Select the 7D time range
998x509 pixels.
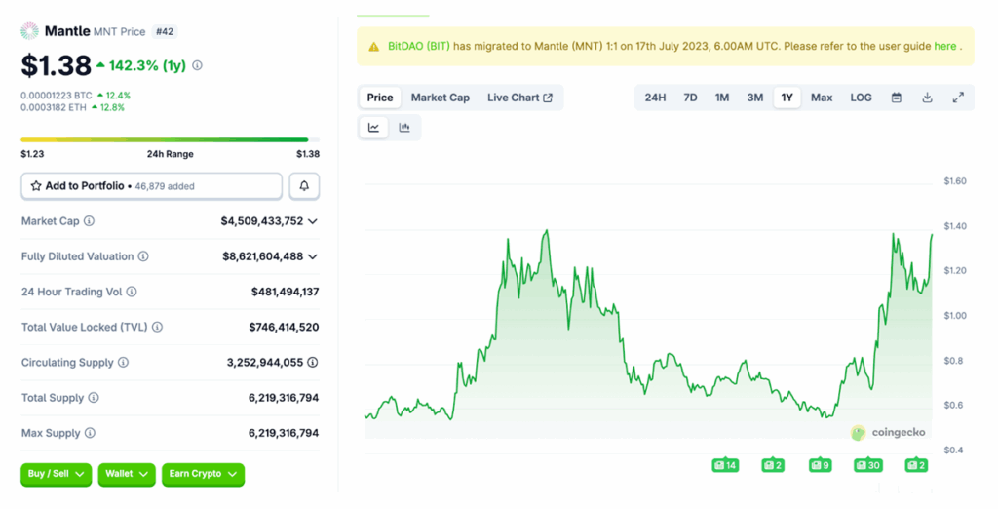coord(690,98)
